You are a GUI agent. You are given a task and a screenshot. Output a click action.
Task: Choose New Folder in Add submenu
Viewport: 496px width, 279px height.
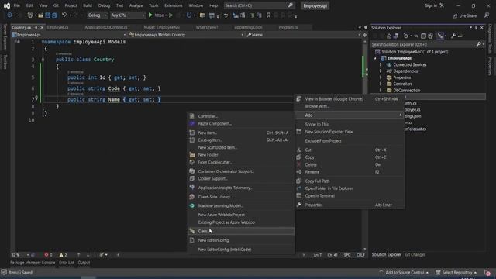tap(241, 155)
